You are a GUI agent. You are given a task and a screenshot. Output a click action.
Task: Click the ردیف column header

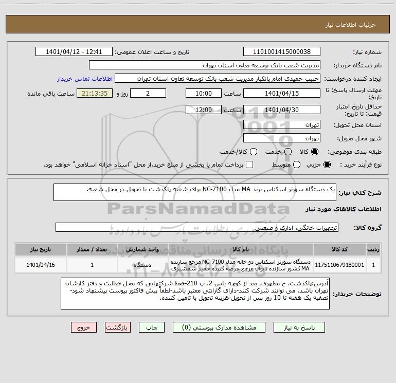tap(373, 249)
